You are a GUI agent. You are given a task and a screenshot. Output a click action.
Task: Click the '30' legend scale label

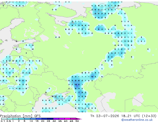[54, 121]
